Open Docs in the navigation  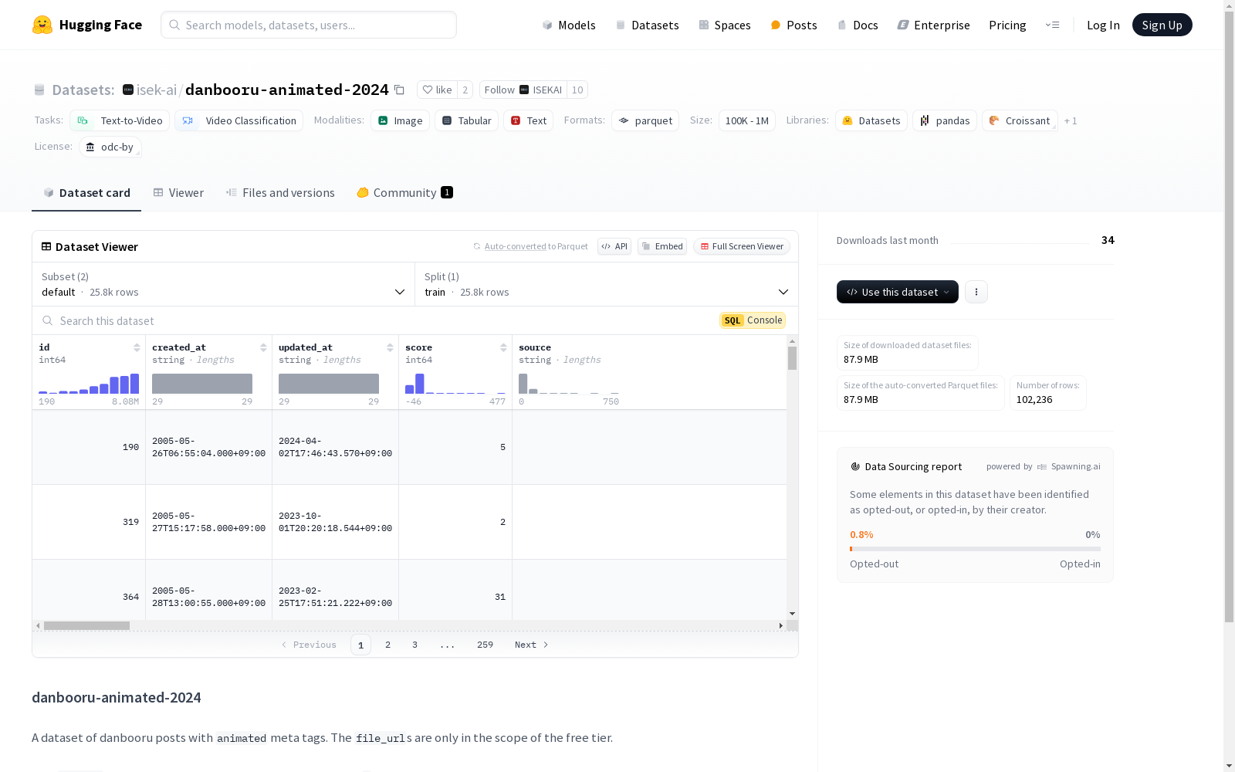tap(858, 25)
